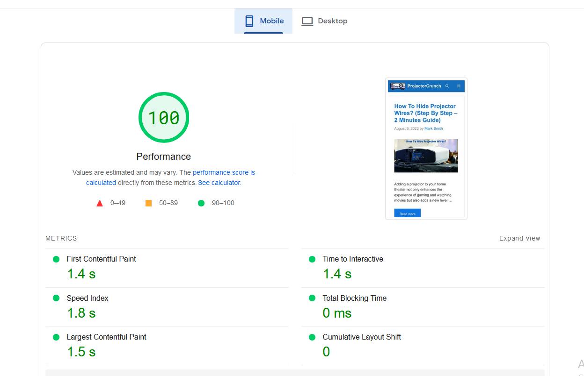Screen dimensions: 584x376
Task: Click the green dot beside Cumulative Layout Shift
Action: [312, 337]
